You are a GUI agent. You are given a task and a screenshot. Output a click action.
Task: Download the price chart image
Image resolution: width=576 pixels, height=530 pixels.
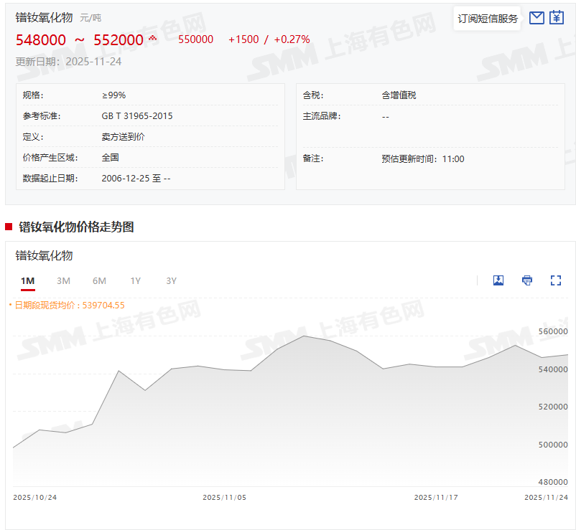click(x=498, y=280)
